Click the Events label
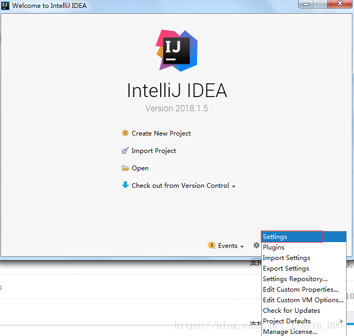Image resolution: width=354 pixels, height=336 pixels. [228, 246]
